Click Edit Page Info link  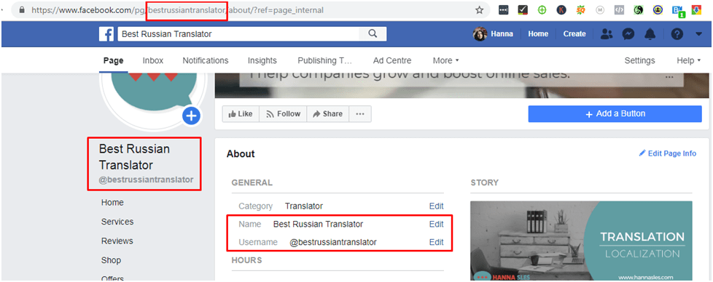668,153
